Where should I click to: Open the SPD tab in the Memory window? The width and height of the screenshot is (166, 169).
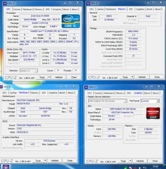[131, 9]
